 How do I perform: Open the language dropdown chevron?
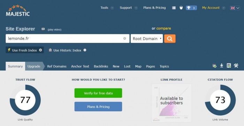tap(238, 8)
